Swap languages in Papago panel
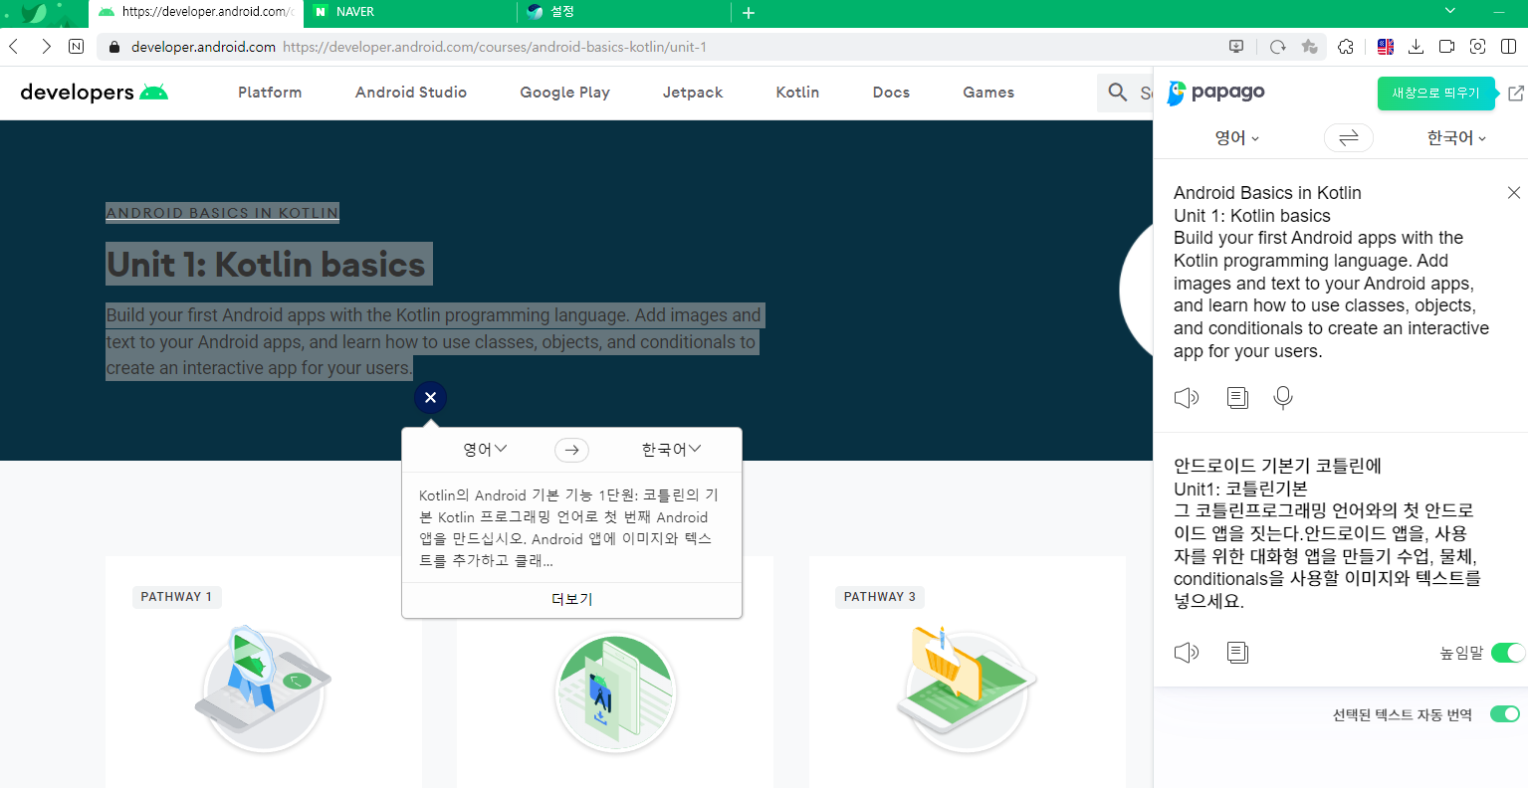Viewport: 1528px width, 788px height. click(x=1349, y=138)
